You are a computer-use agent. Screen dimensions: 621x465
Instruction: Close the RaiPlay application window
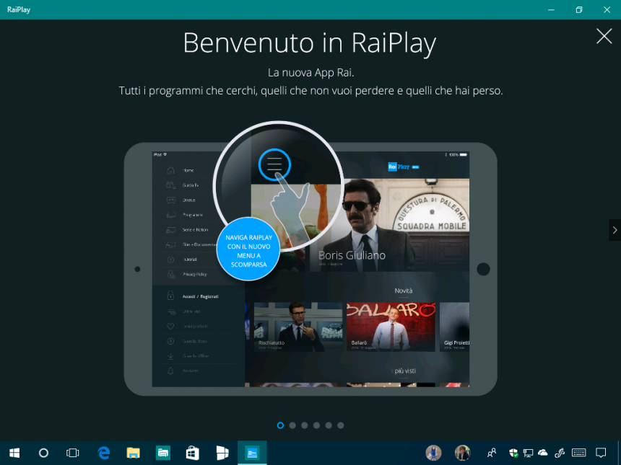(x=607, y=9)
